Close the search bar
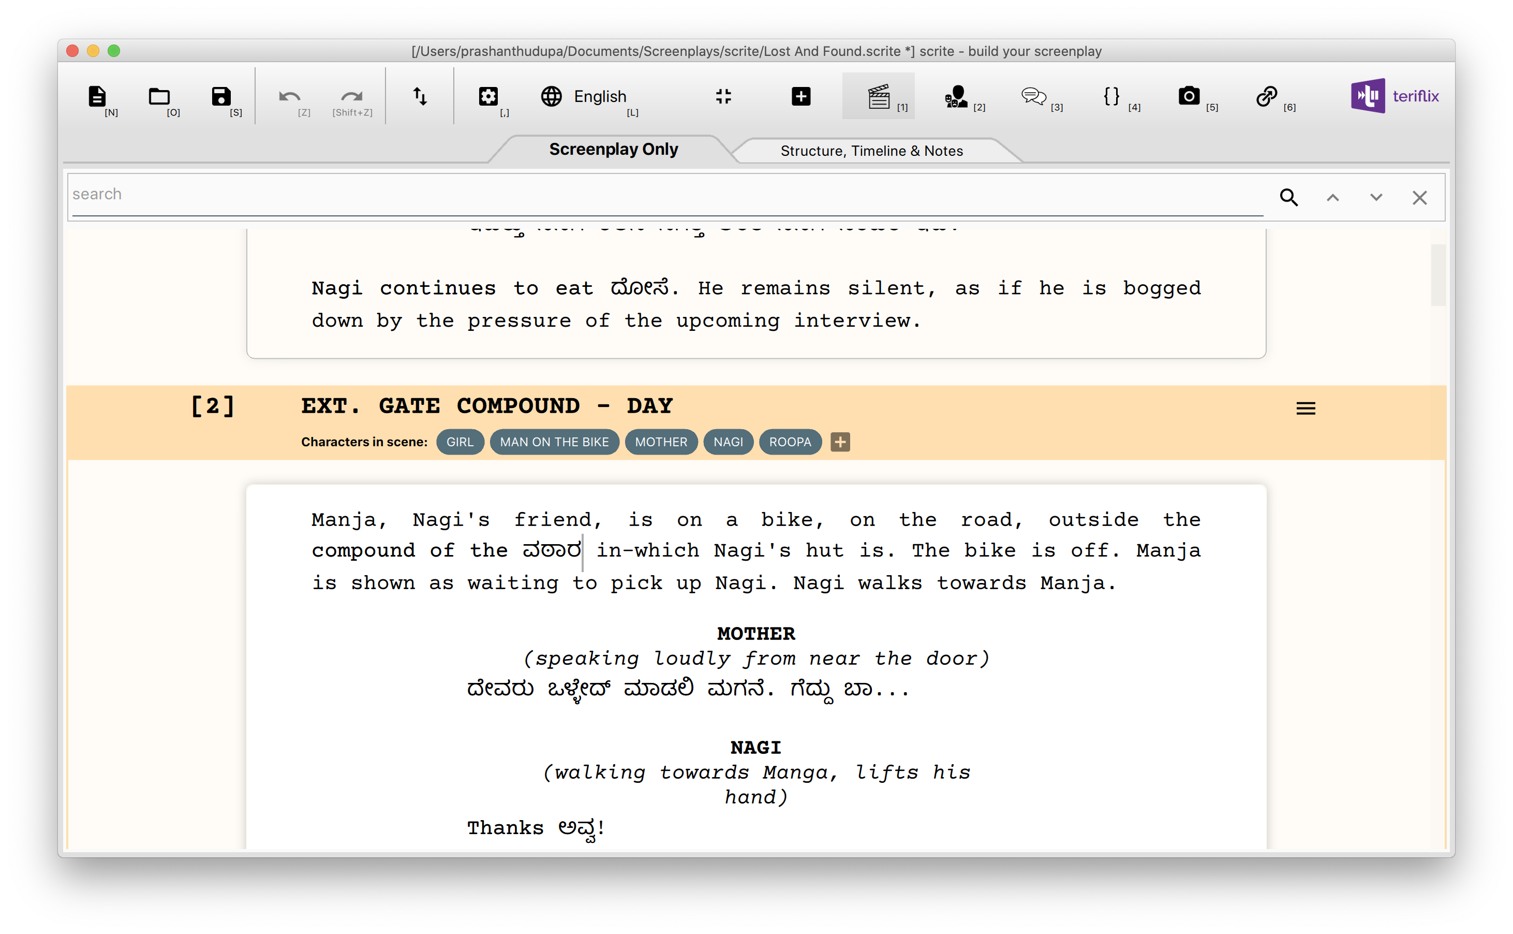 click(x=1420, y=198)
